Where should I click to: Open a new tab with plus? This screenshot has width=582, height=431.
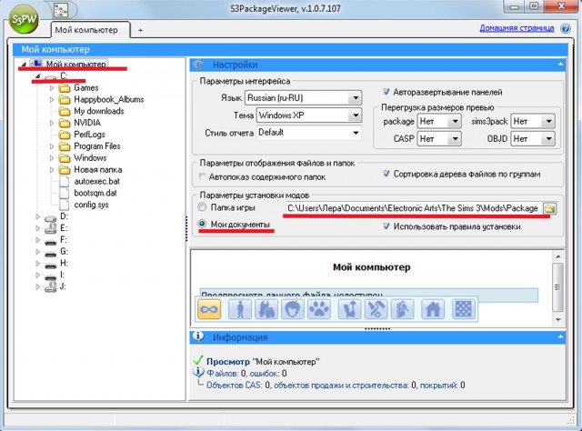tap(140, 30)
